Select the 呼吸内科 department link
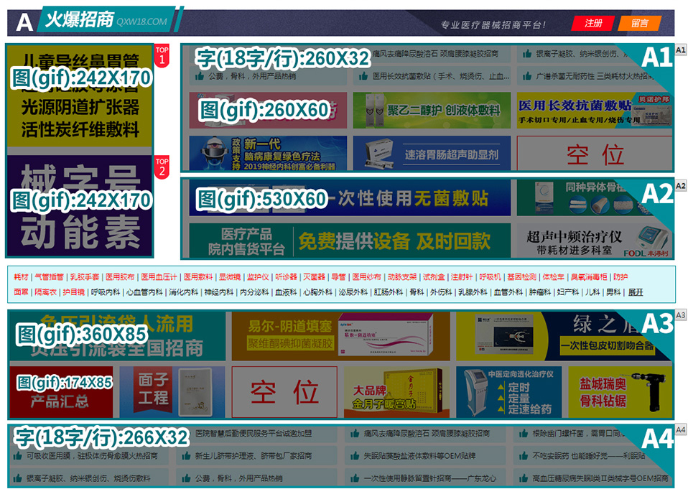This screenshot has height=489, width=688. point(105,292)
